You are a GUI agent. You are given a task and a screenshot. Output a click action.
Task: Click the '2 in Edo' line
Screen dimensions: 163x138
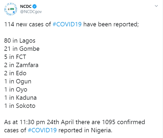pos(15,73)
